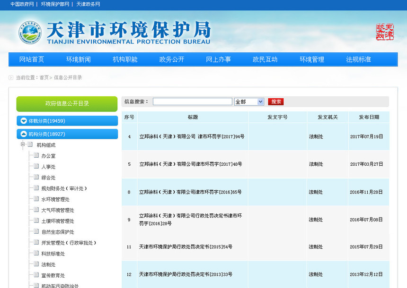Open the 全部 search filter dropdown
The image size is (407, 288).
[259, 102]
